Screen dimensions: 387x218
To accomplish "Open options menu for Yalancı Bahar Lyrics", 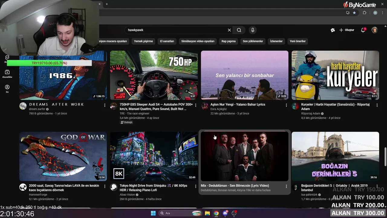I will click(286, 105).
